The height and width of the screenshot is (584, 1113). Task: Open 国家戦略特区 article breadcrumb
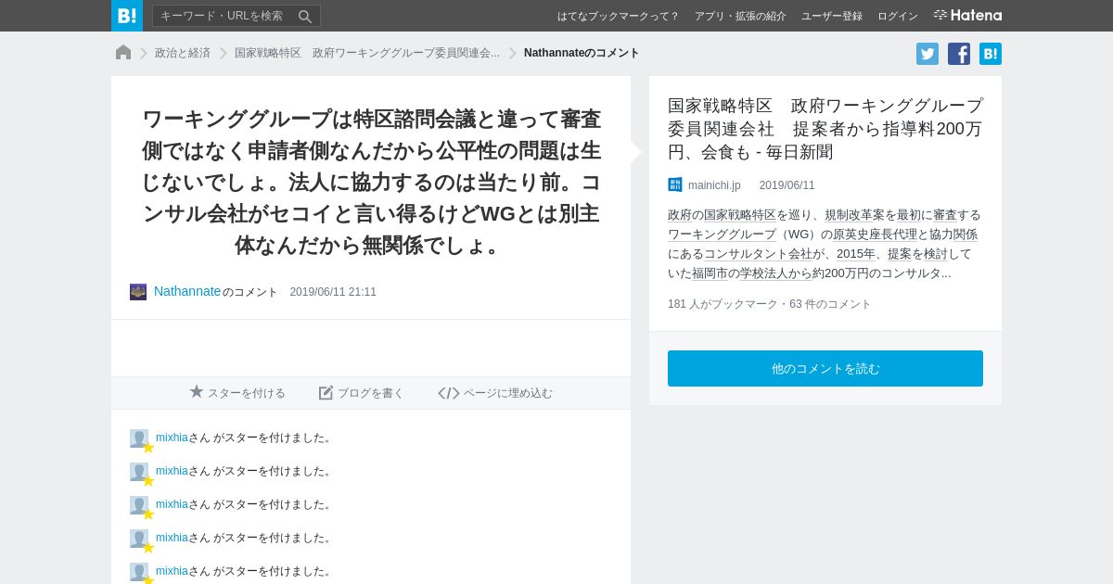pos(367,53)
